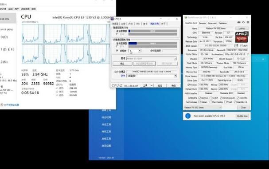Click the BIOS version share/export icon
Viewport: 269px width, 169px height.
tap(236, 46)
